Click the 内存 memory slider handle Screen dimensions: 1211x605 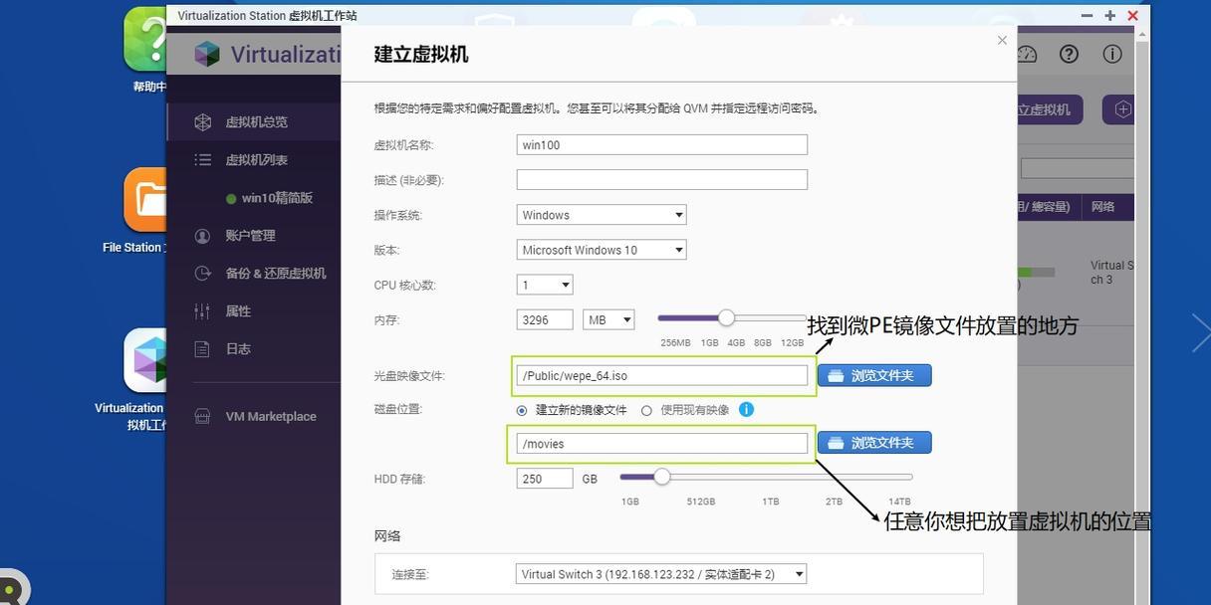727,317
